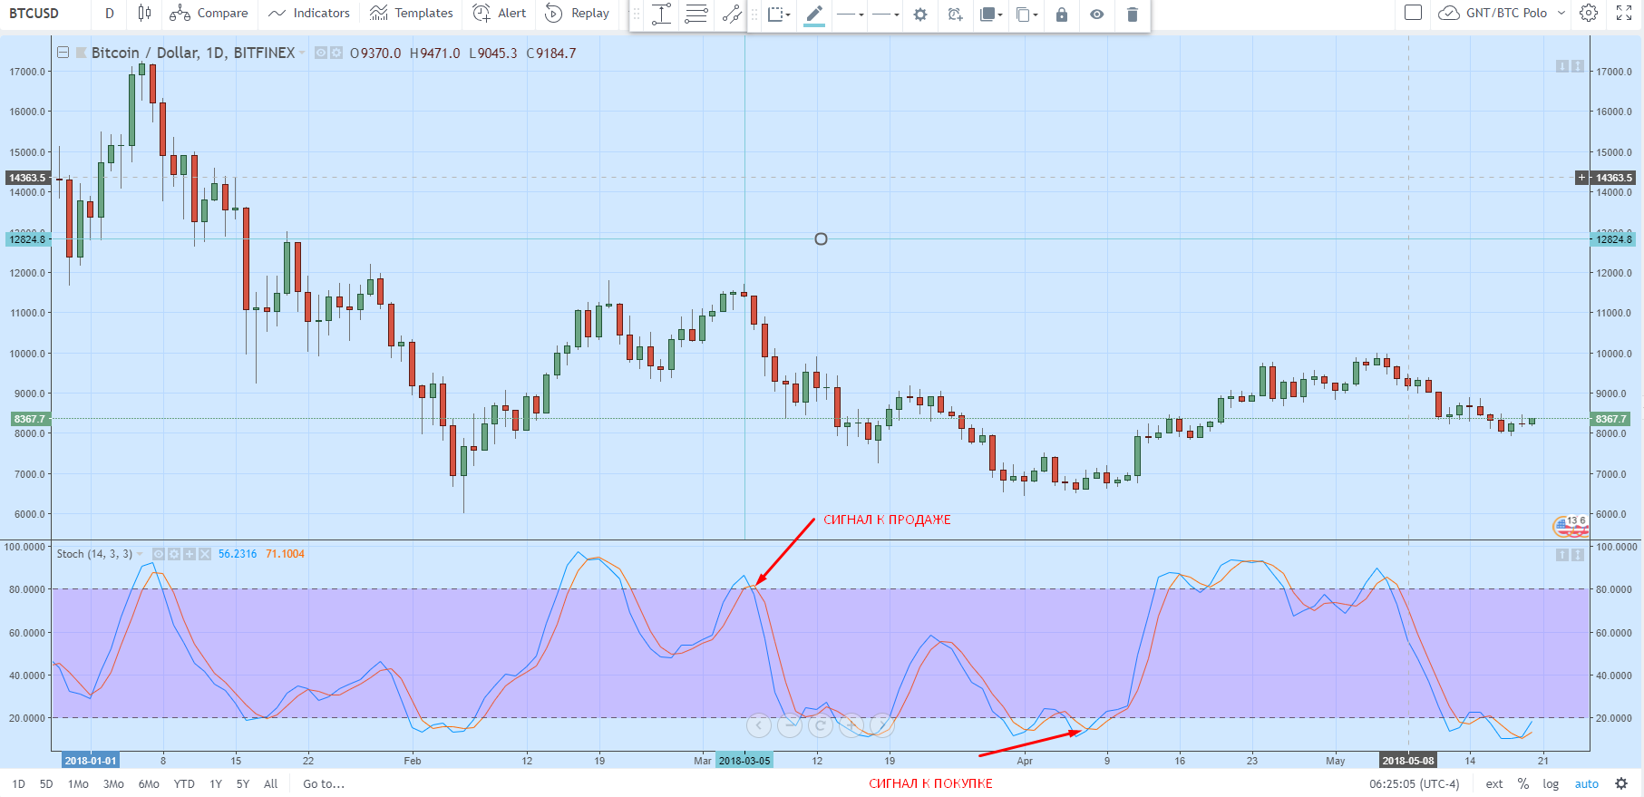This screenshot has width=1644, height=797.
Task: Lock the selected drawing
Action: pos(1062,15)
